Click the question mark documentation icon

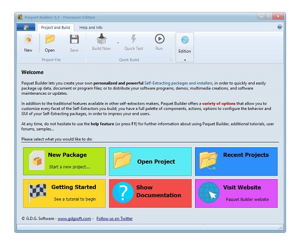123,193
